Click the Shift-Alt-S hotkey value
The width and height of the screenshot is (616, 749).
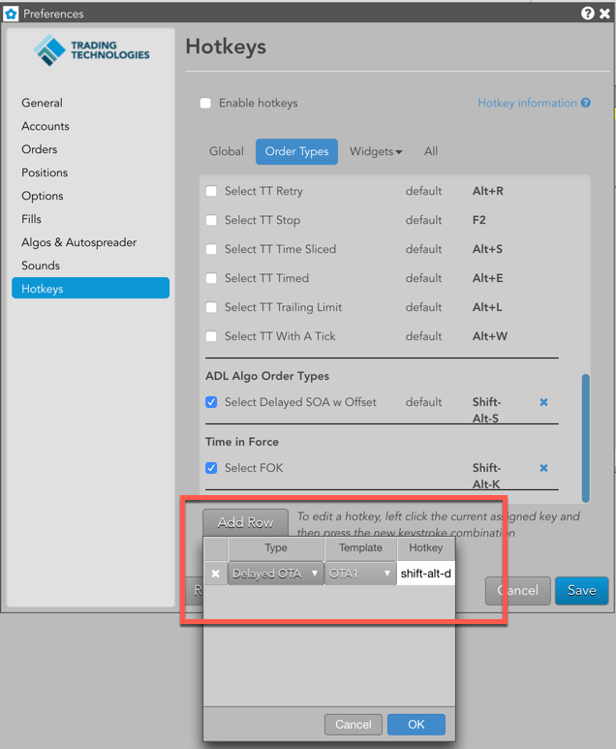(486, 410)
